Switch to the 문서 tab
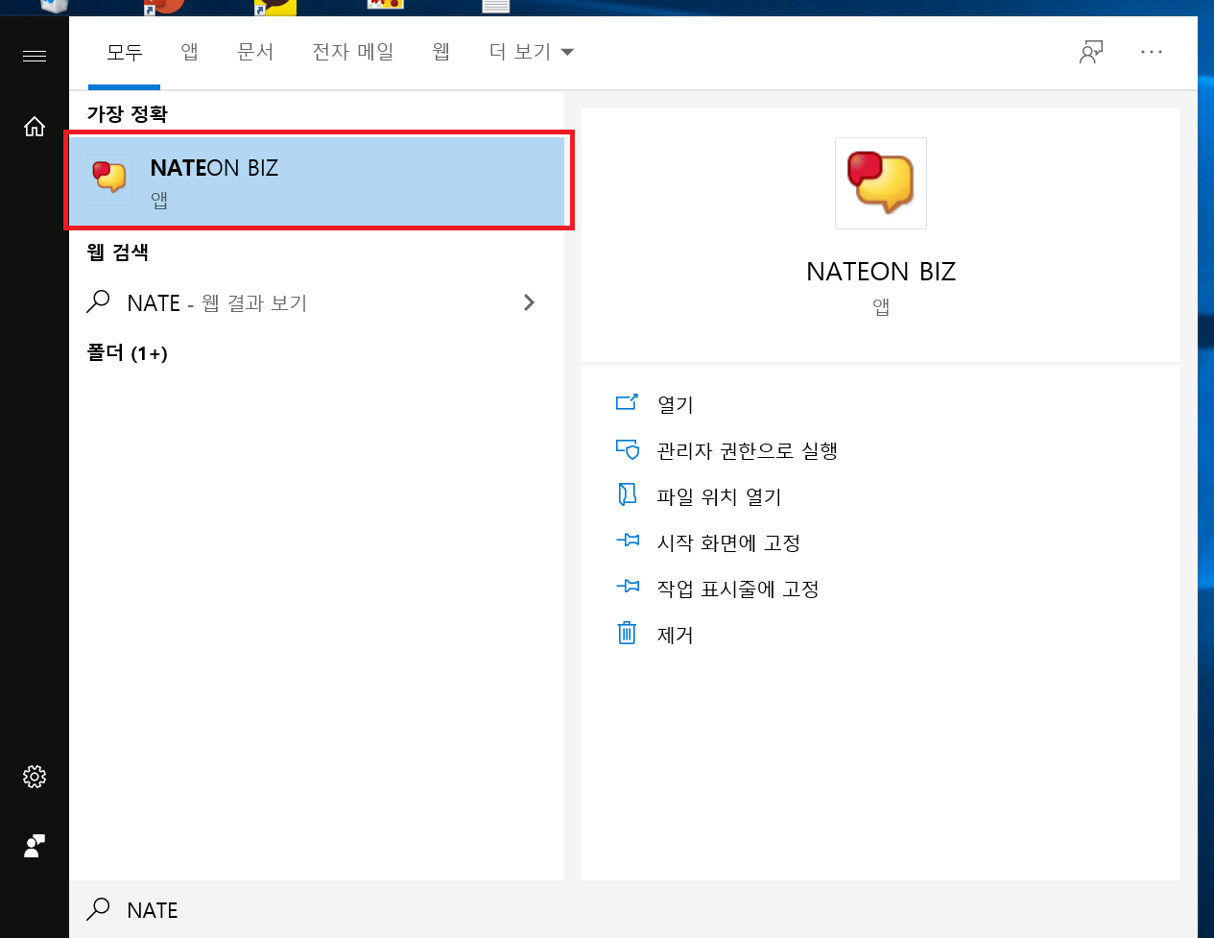This screenshot has height=938, width=1214. coord(255,52)
